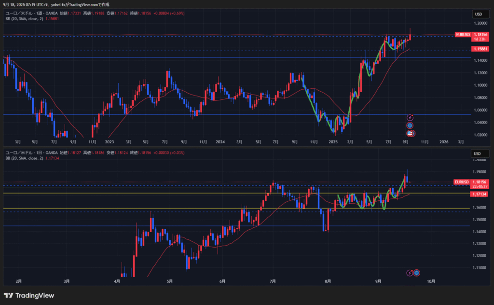This screenshot has height=305, width=494.
Task: Click the daily change value +0.00030 (+0.03%)
Action: (169, 153)
